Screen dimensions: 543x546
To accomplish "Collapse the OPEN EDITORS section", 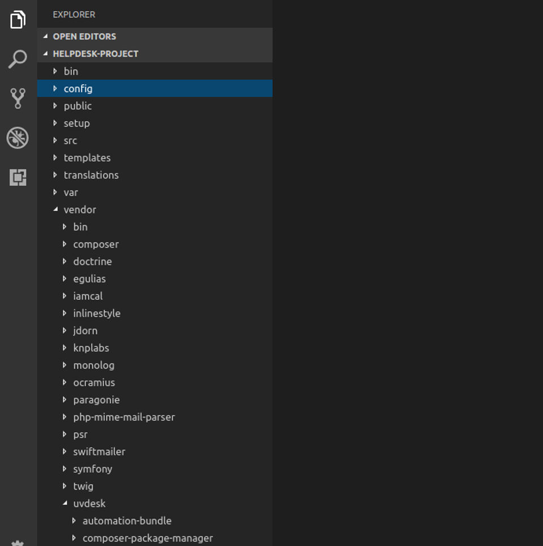I will (x=46, y=36).
